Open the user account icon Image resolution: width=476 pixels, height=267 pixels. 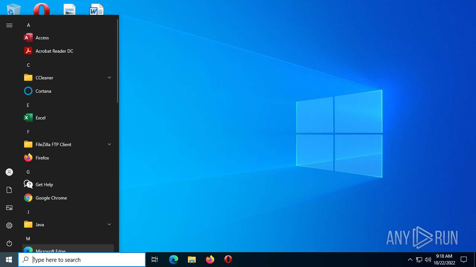(x=9, y=172)
